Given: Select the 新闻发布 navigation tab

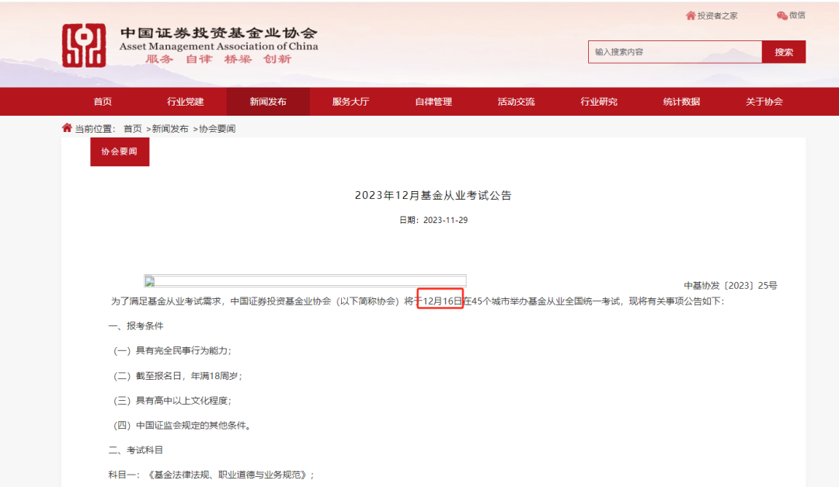Looking at the screenshot, I should pyautogui.click(x=267, y=102).
